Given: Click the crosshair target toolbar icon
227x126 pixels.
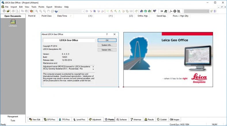Looking at the screenshot, I should [87, 11].
